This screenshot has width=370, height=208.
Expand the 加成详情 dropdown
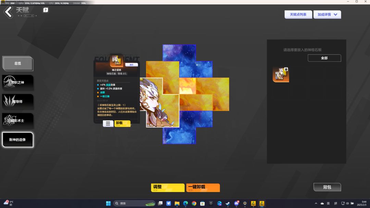(x=327, y=15)
